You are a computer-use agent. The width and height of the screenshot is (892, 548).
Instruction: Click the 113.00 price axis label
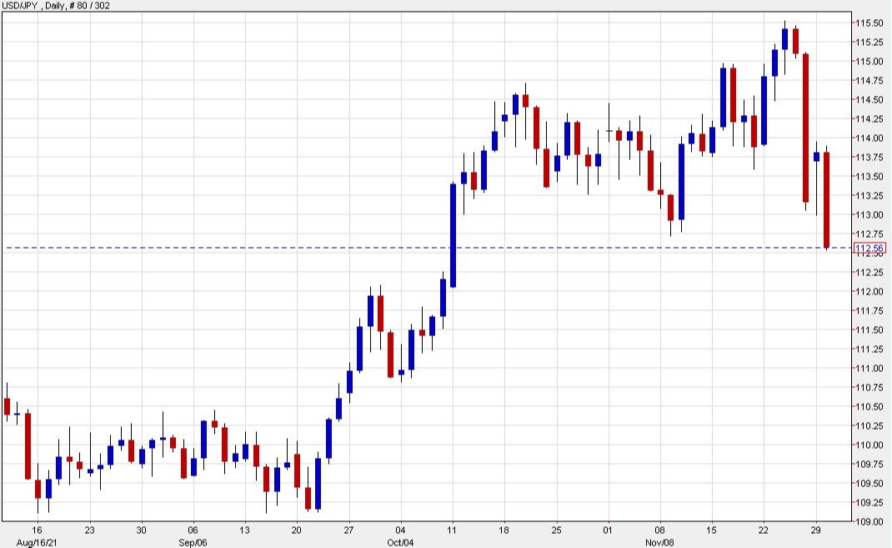click(x=869, y=215)
